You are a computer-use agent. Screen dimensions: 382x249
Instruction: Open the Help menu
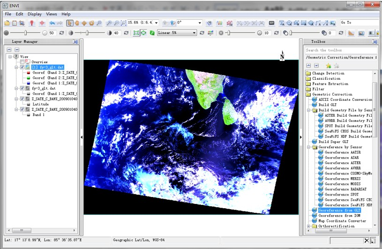tap(66, 14)
